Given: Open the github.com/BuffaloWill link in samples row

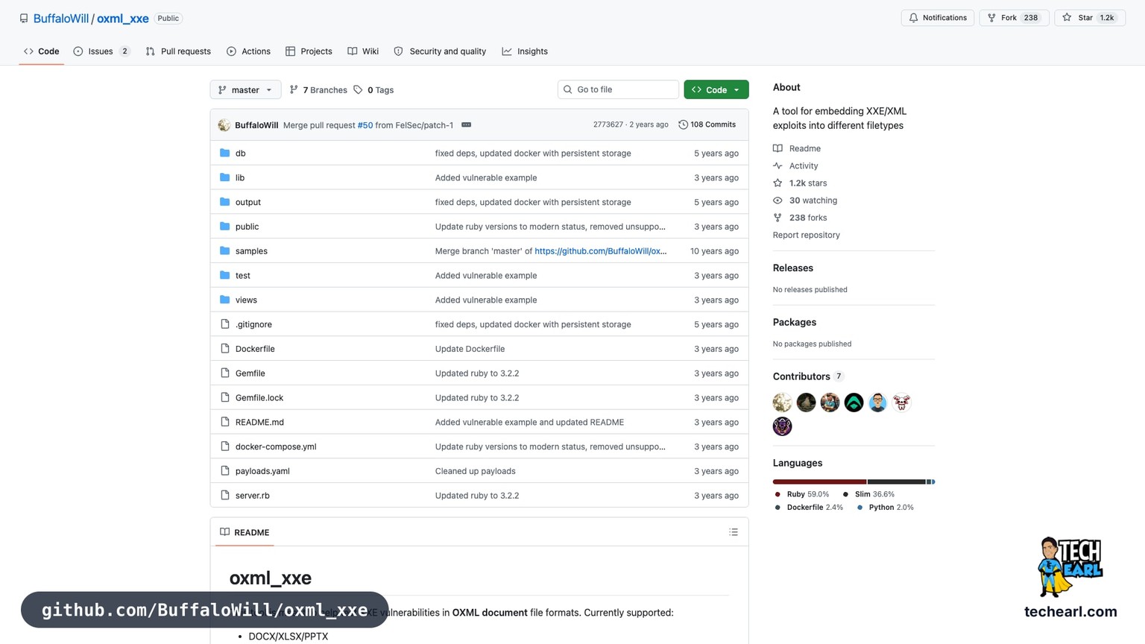Looking at the screenshot, I should pos(601,251).
